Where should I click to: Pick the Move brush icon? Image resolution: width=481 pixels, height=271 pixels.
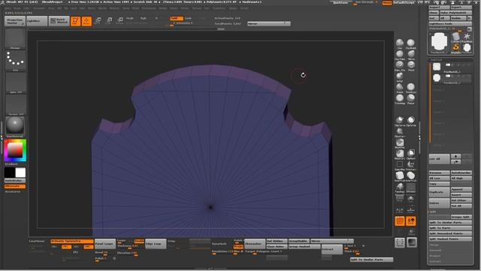(x=411, y=54)
